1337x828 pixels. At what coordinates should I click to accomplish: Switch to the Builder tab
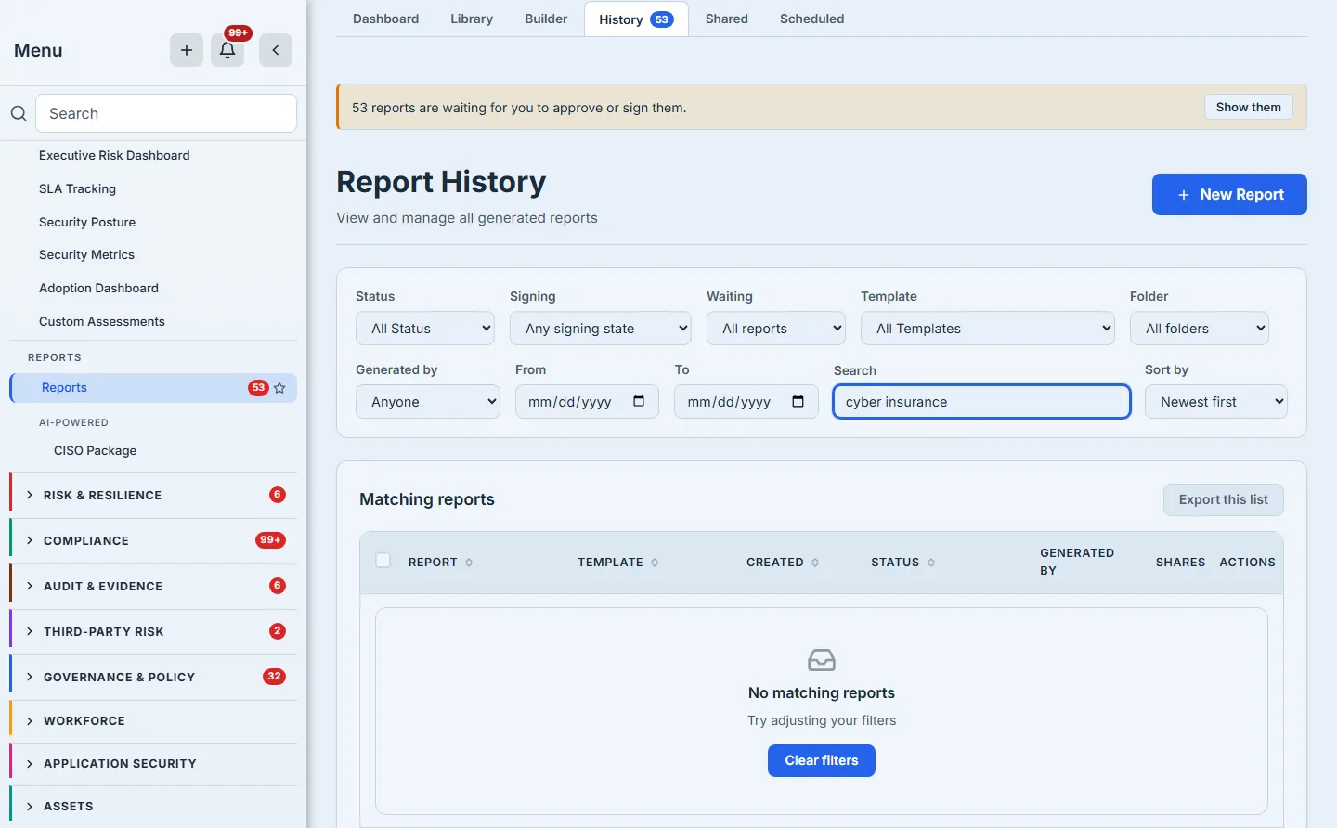coord(546,19)
